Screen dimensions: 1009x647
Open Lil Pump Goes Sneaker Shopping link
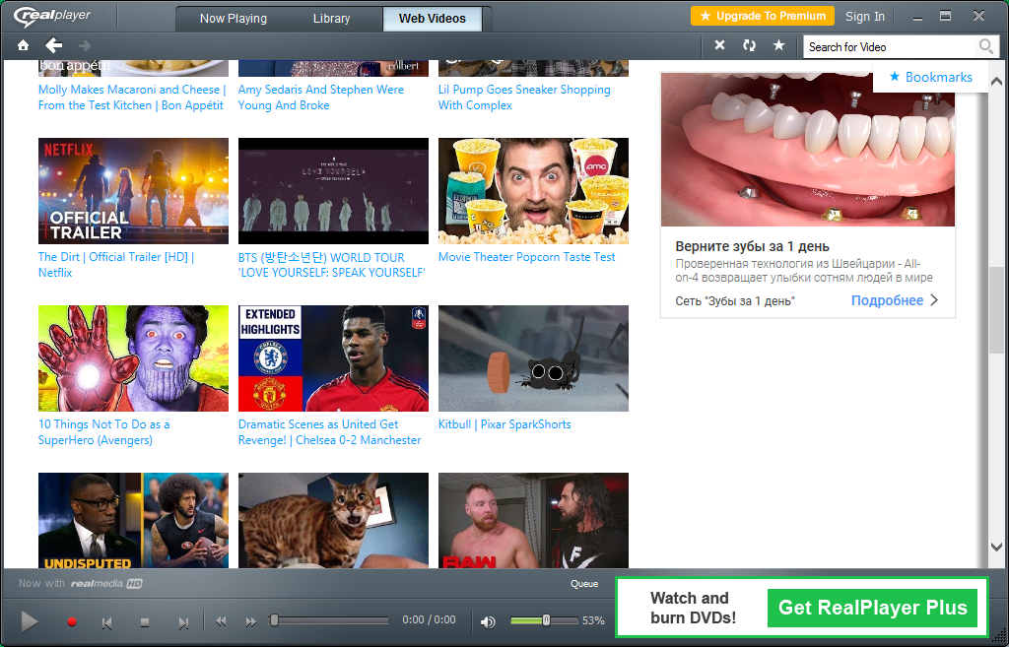pos(524,97)
